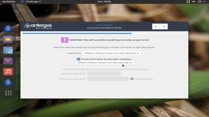The image size is (209, 117).
Task: Open the purple bird chat app icon
Action: (8, 61)
